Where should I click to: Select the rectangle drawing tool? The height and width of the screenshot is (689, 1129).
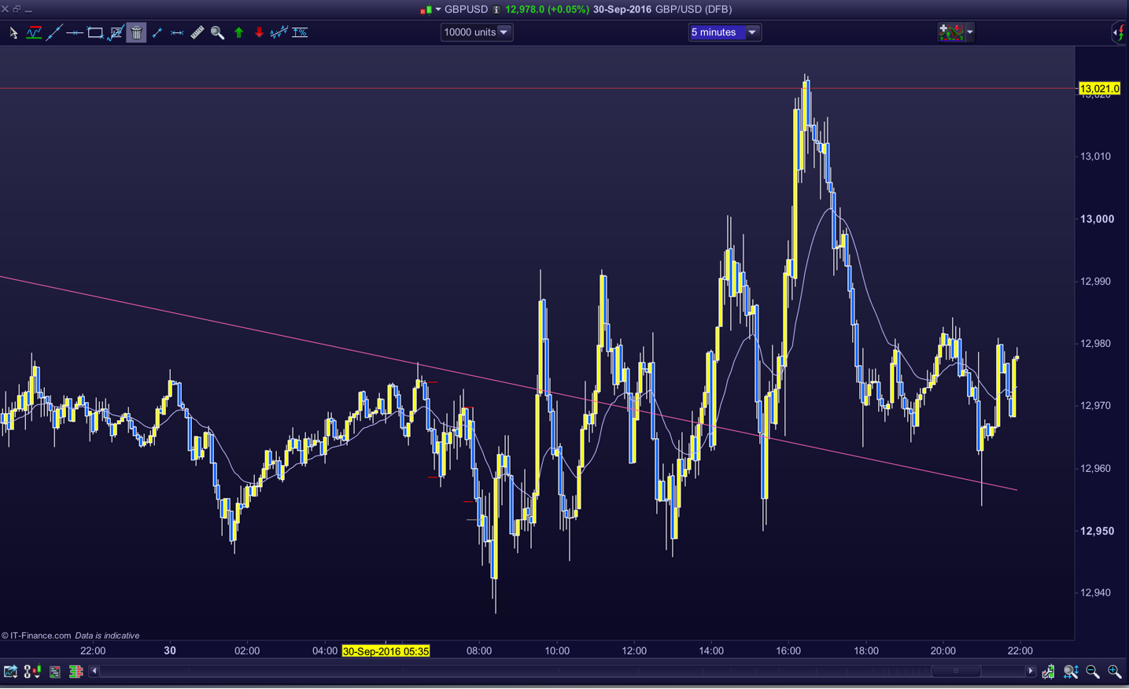(x=95, y=32)
